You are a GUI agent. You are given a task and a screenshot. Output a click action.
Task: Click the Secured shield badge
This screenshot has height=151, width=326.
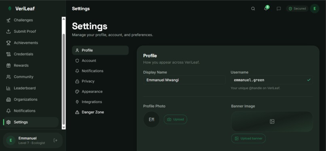[x=297, y=9]
